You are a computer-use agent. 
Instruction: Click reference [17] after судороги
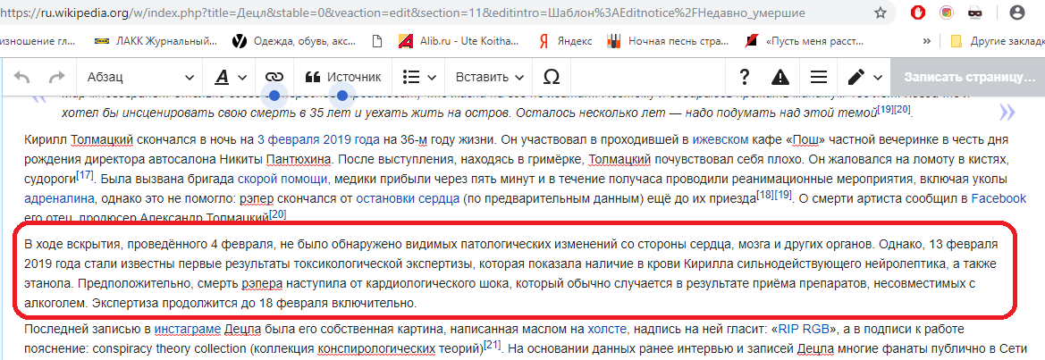(84, 176)
